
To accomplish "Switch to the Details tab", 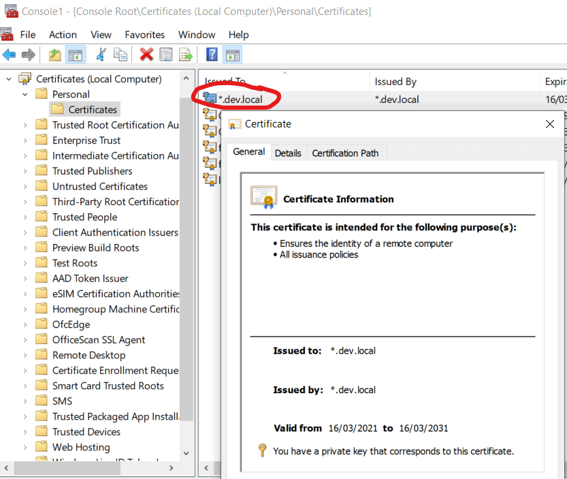I will tap(288, 153).
